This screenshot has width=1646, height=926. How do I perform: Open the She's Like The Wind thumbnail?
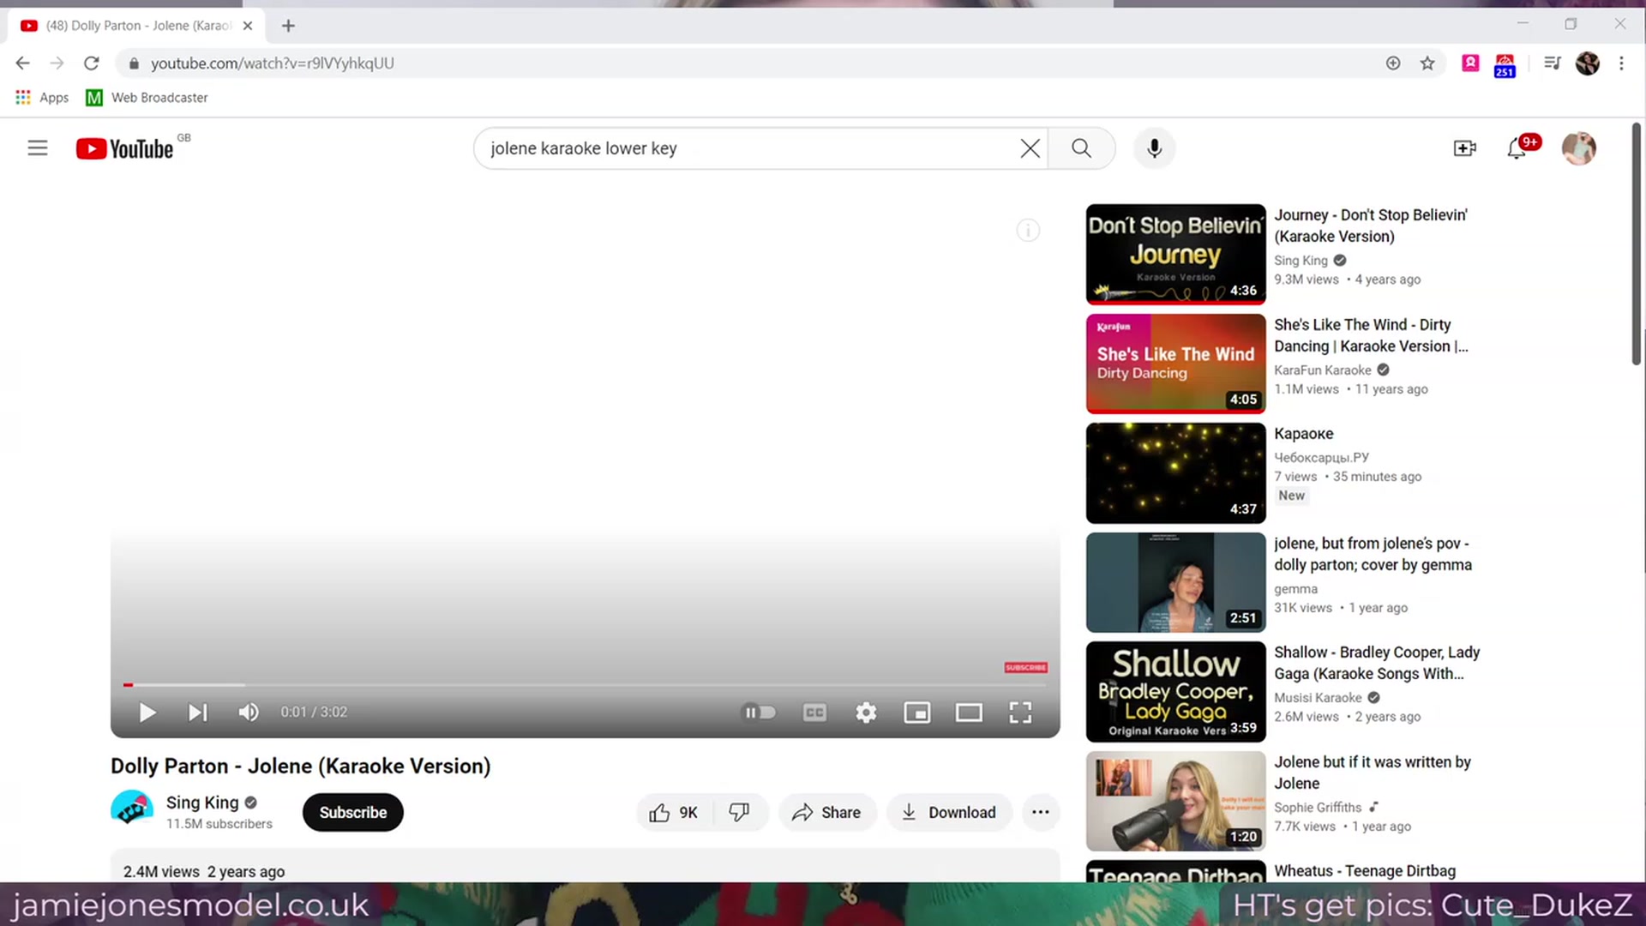tap(1175, 364)
